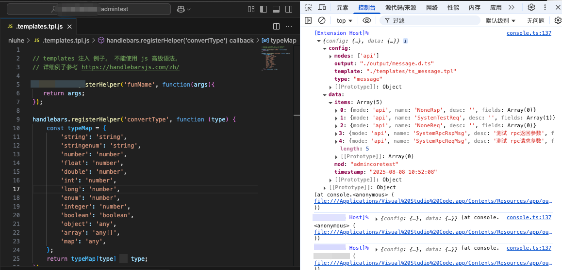Switch to the 应用 tab
The image size is (562, 270).
click(x=496, y=8)
